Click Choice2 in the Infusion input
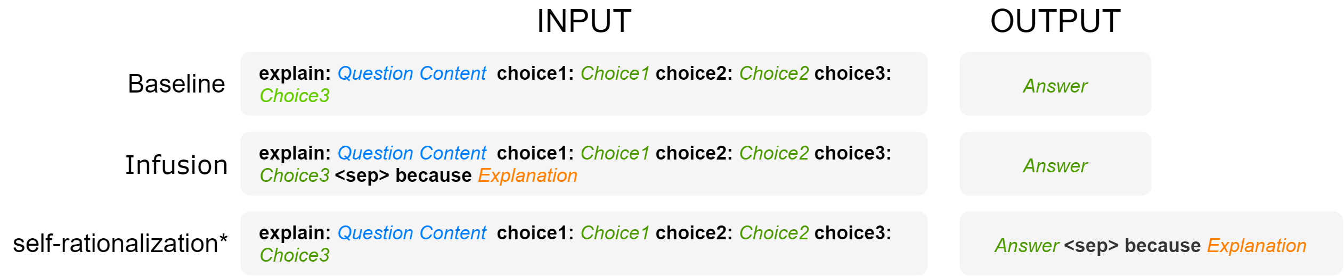Viewport: 1344px width, 276px height. click(773, 153)
